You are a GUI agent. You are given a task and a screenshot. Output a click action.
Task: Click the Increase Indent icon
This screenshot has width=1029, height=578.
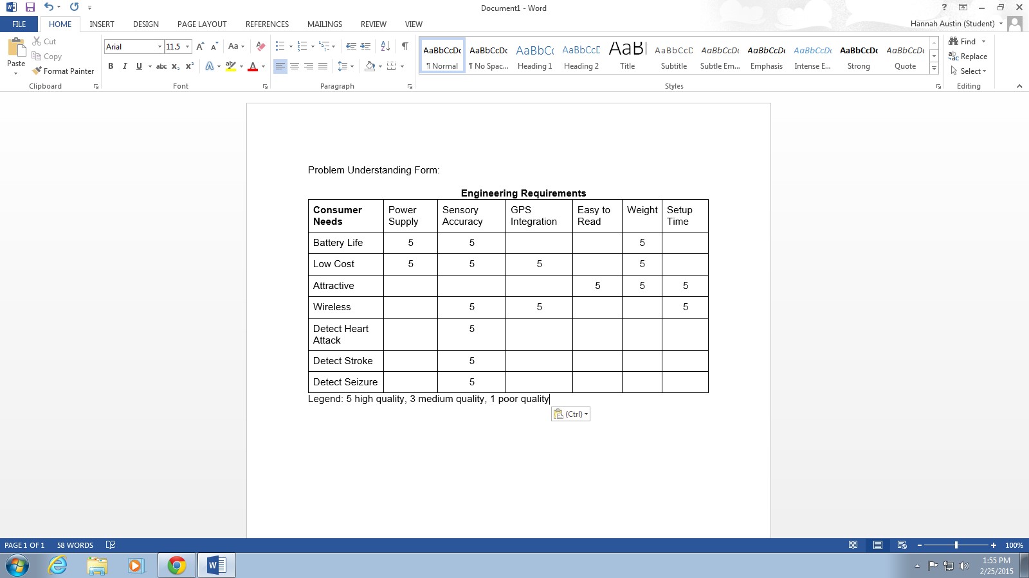click(x=365, y=46)
